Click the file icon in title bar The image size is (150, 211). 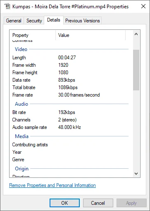pyautogui.click(x=7, y=6)
